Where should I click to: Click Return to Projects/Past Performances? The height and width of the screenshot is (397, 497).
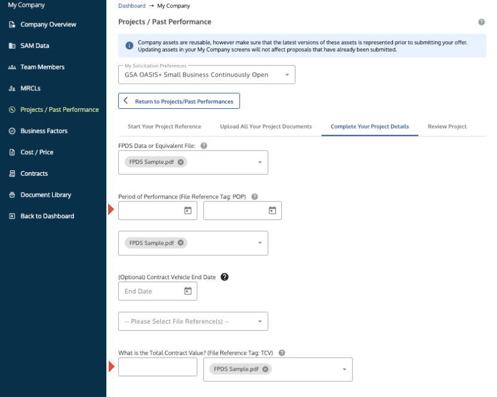(178, 100)
